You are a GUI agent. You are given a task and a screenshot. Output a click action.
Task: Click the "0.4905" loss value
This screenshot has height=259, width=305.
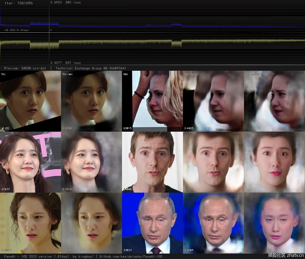point(189,128)
